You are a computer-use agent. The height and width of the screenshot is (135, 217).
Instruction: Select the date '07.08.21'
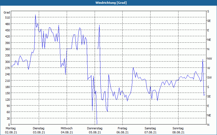[x=151, y=132]
